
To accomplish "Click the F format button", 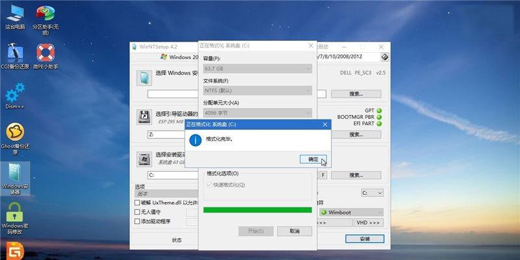I will tap(323, 175).
